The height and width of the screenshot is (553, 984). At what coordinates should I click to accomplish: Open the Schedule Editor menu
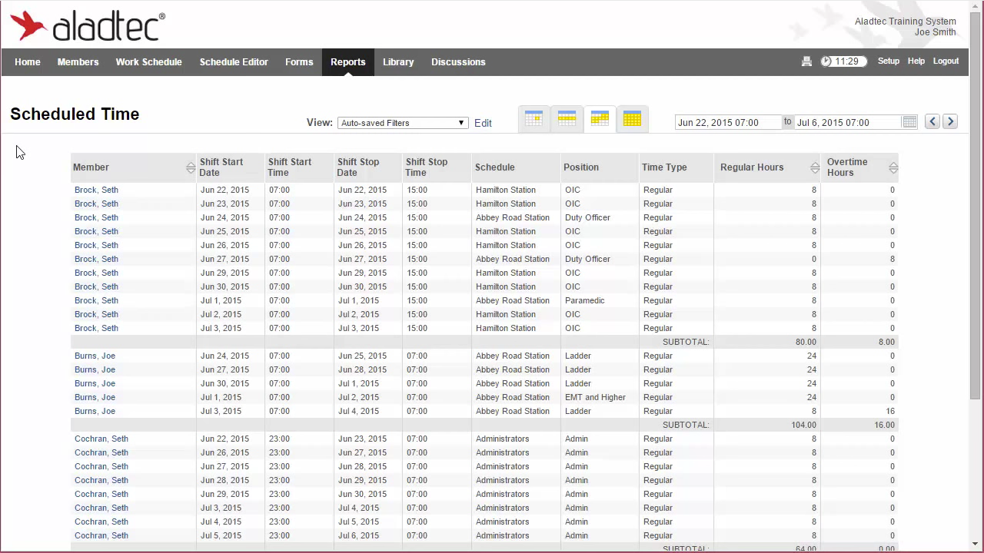click(234, 62)
